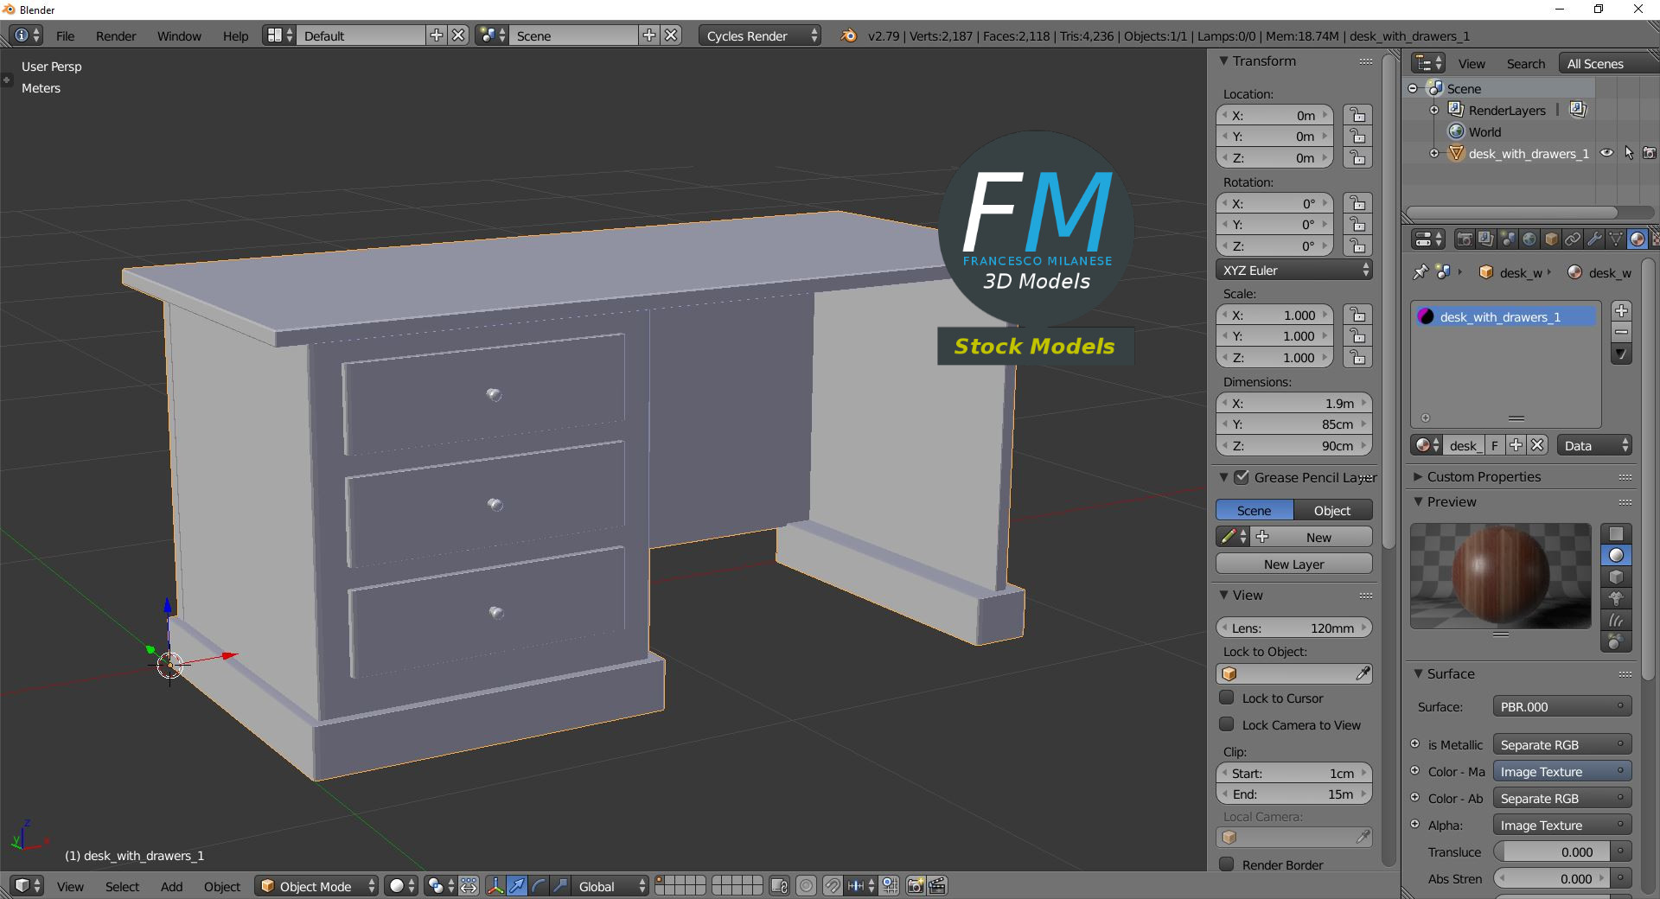Select the Material properties sphere tab
Screen dimensions: 1660x899
(1637, 239)
